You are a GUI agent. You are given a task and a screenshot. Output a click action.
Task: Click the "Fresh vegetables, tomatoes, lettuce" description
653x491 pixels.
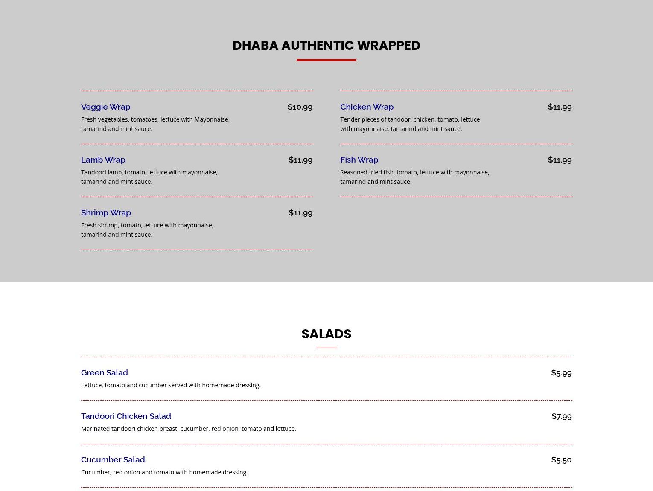point(155,124)
